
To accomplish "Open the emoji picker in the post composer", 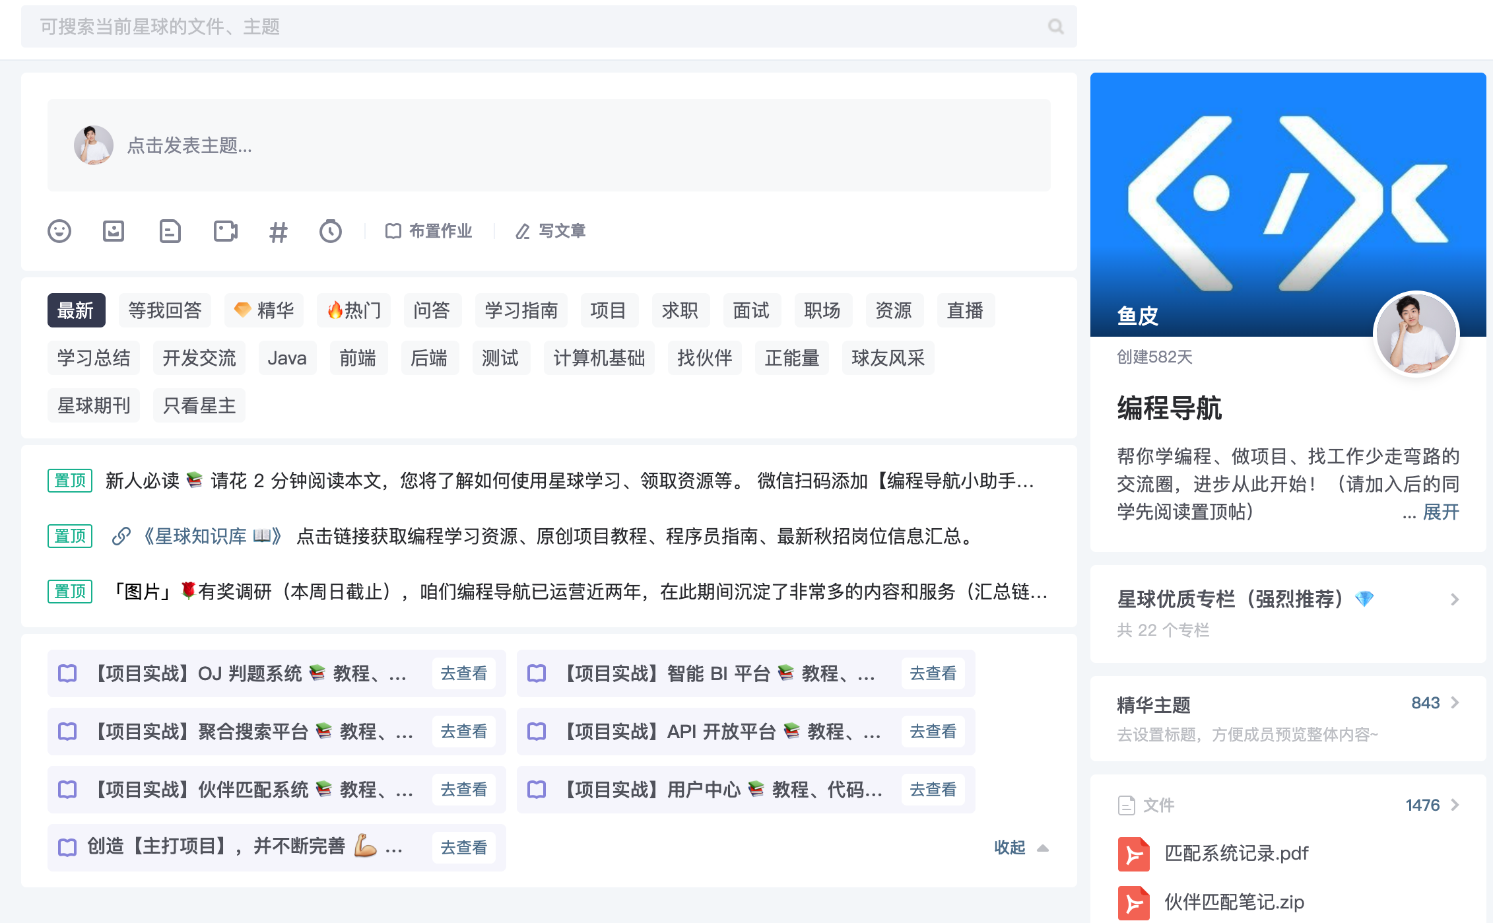I will tap(59, 231).
